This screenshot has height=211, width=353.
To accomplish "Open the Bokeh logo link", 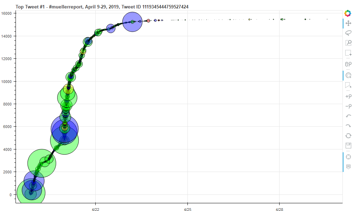I will (348, 13).
